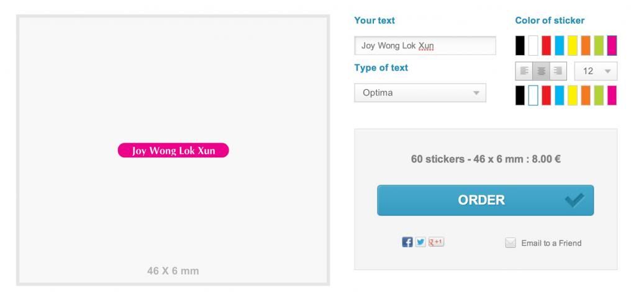Open Email to a Friend link
This screenshot has width=636, height=303.
coord(552,243)
